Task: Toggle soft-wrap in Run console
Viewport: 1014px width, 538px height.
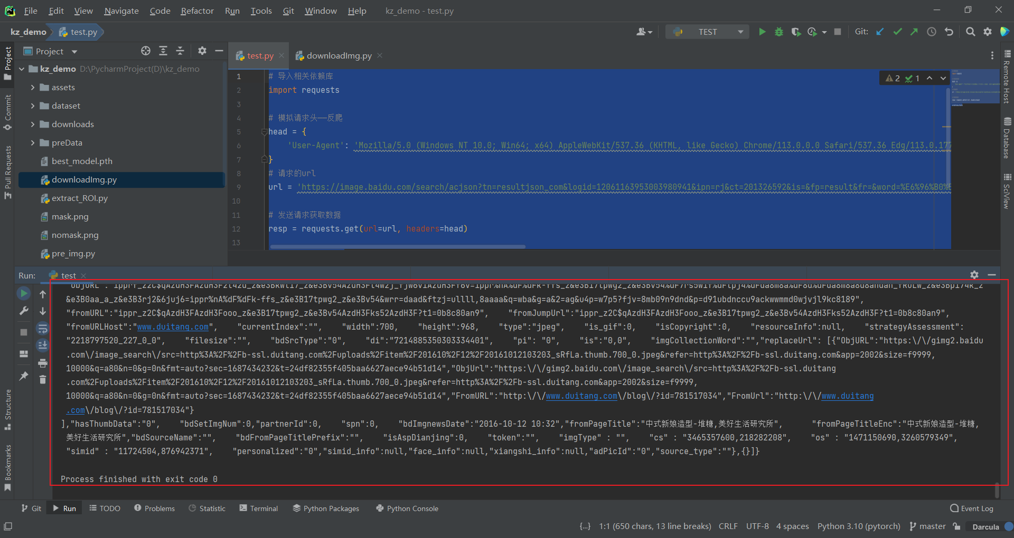Action: point(43,329)
